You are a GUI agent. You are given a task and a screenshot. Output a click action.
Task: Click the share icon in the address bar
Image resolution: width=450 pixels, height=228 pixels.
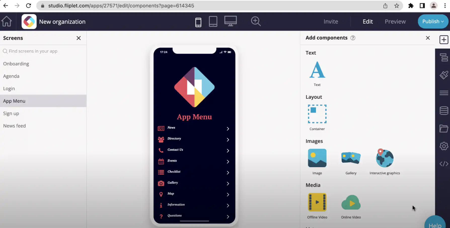click(385, 6)
